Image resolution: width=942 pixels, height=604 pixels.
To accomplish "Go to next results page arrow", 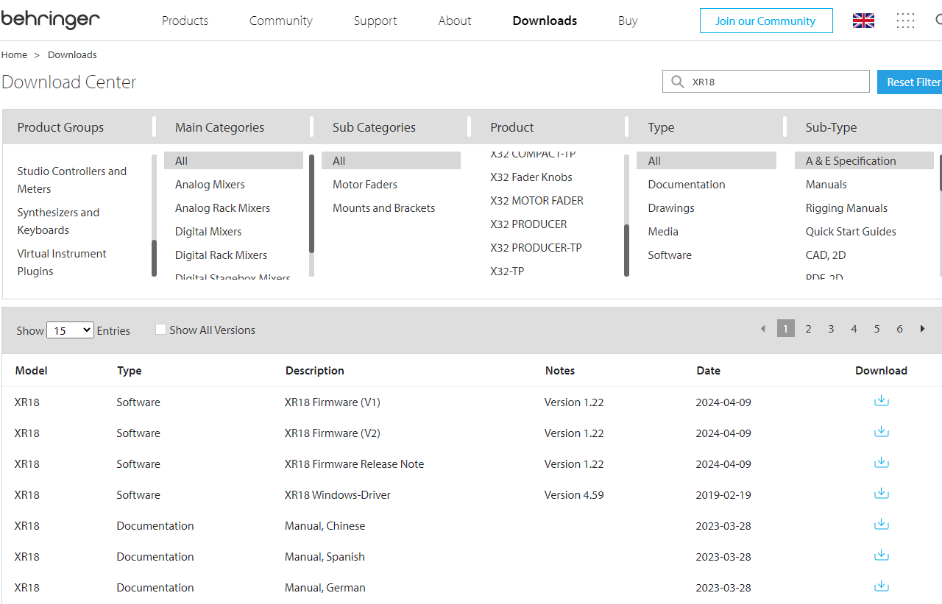I will (x=922, y=329).
